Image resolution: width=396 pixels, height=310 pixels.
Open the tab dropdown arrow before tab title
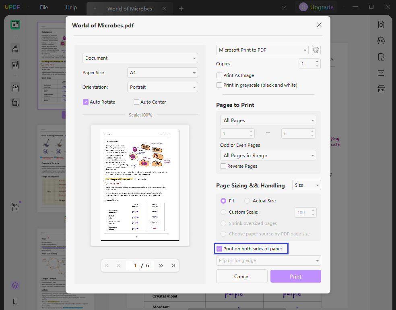click(95, 8)
